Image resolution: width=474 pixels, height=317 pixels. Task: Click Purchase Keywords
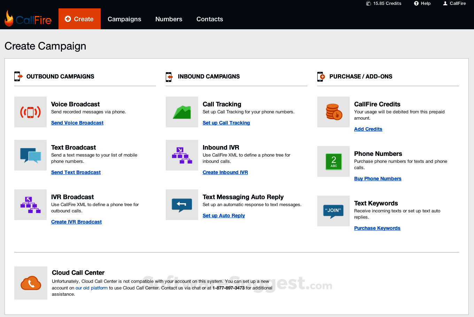click(377, 228)
